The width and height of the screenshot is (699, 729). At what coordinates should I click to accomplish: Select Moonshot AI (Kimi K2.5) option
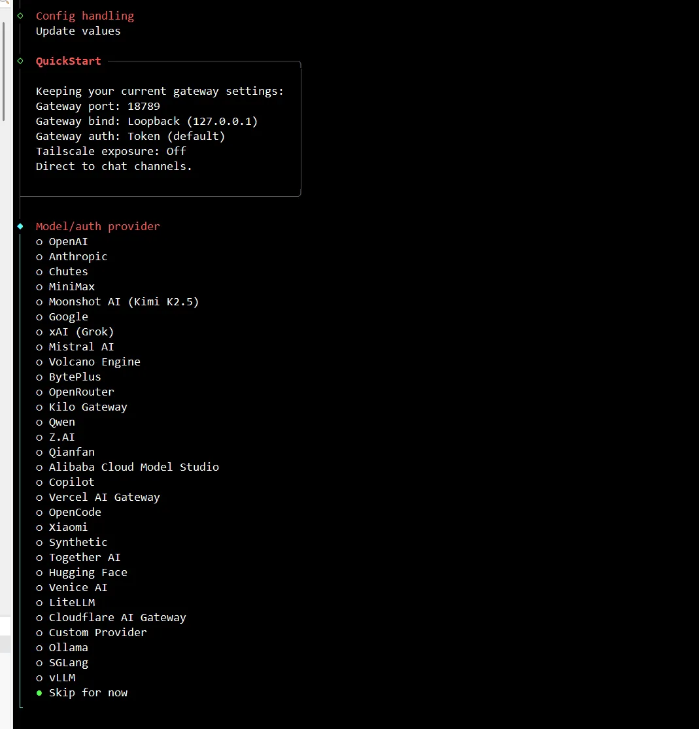pos(117,302)
